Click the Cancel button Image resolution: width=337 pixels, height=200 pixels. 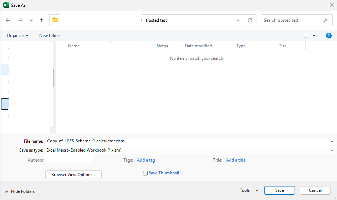point(315,190)
